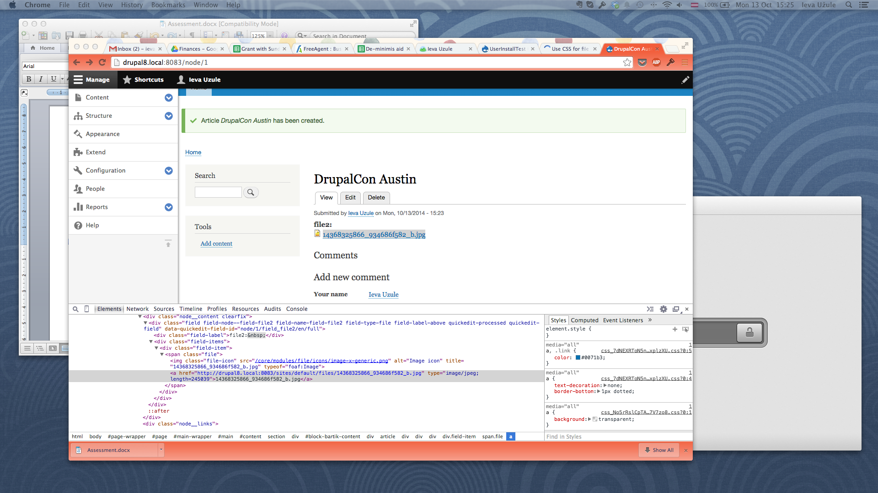The image size is (878, 493).
Task: Click the Search block text field
Action: (218, 192)
